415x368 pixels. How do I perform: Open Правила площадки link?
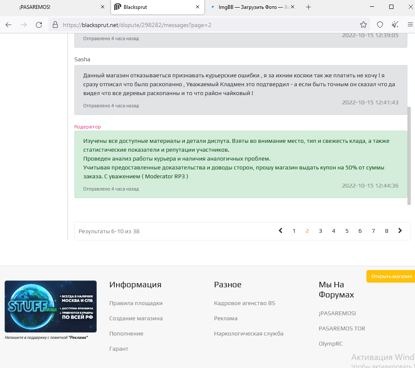point(136,303)
